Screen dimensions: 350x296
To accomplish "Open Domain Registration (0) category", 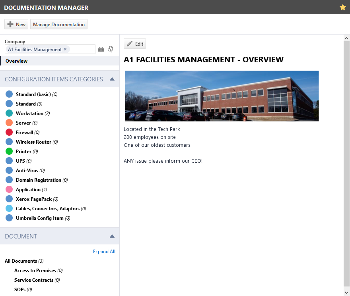I will point(42,180).
